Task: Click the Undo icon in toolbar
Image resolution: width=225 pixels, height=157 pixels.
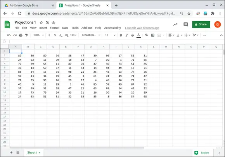Action: (x=9, y=35)
